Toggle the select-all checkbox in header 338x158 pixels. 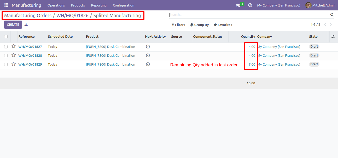point(6,37)
